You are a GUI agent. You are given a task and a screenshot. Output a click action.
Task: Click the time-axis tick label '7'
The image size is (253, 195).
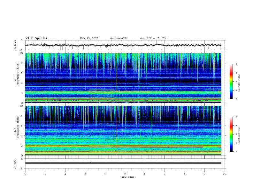click(165, 174)
